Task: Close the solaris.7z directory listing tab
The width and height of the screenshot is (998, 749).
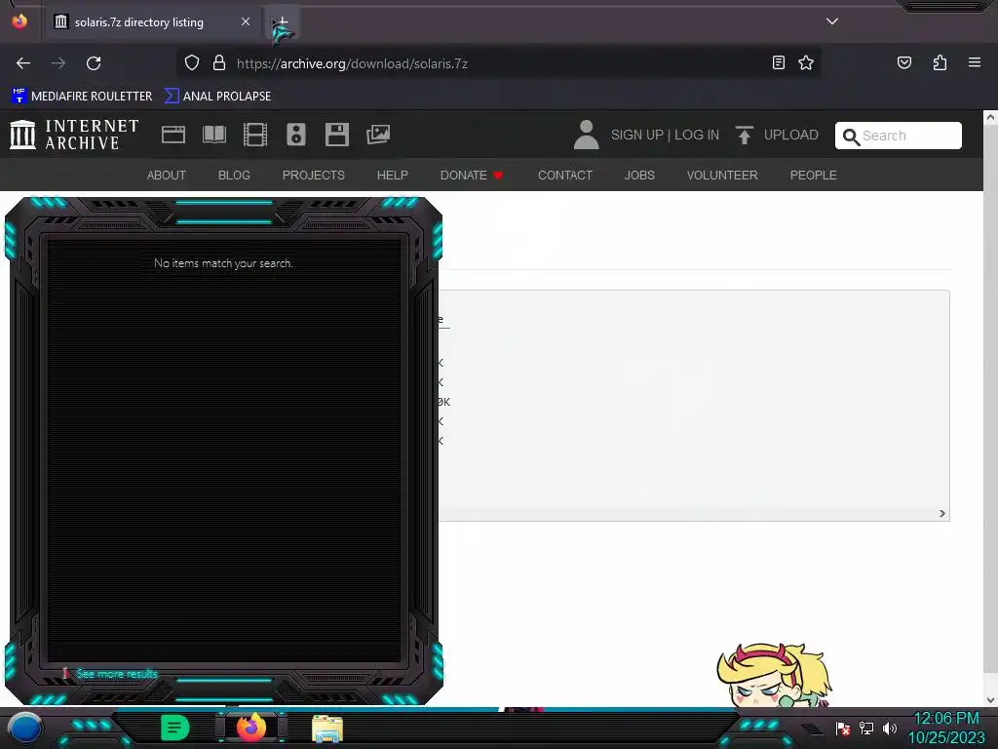Action: click(245, 21)
